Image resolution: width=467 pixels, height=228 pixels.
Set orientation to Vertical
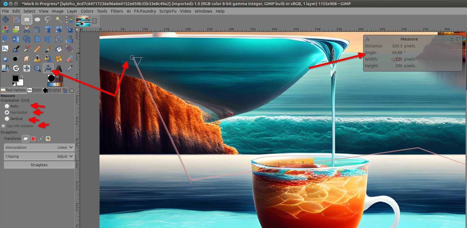point(7,119)
